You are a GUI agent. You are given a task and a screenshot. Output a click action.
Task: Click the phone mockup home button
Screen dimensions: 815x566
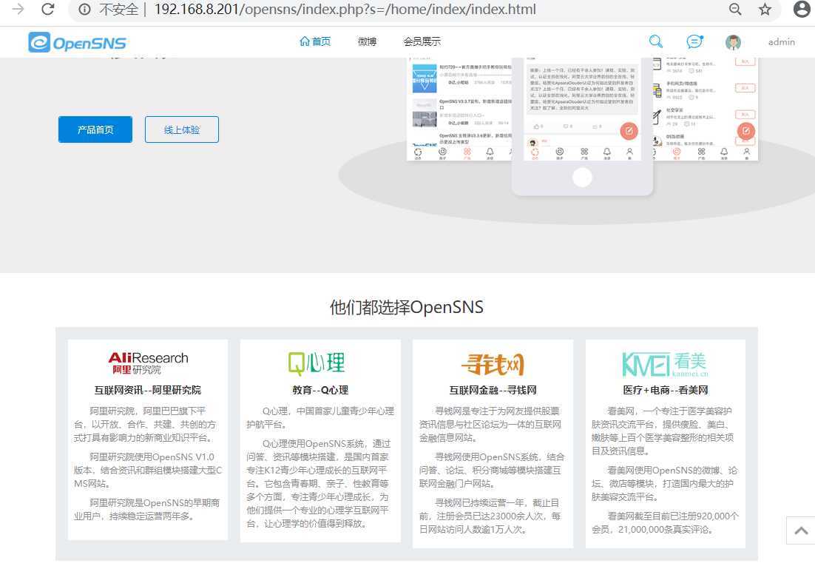(x=582, y=178)
